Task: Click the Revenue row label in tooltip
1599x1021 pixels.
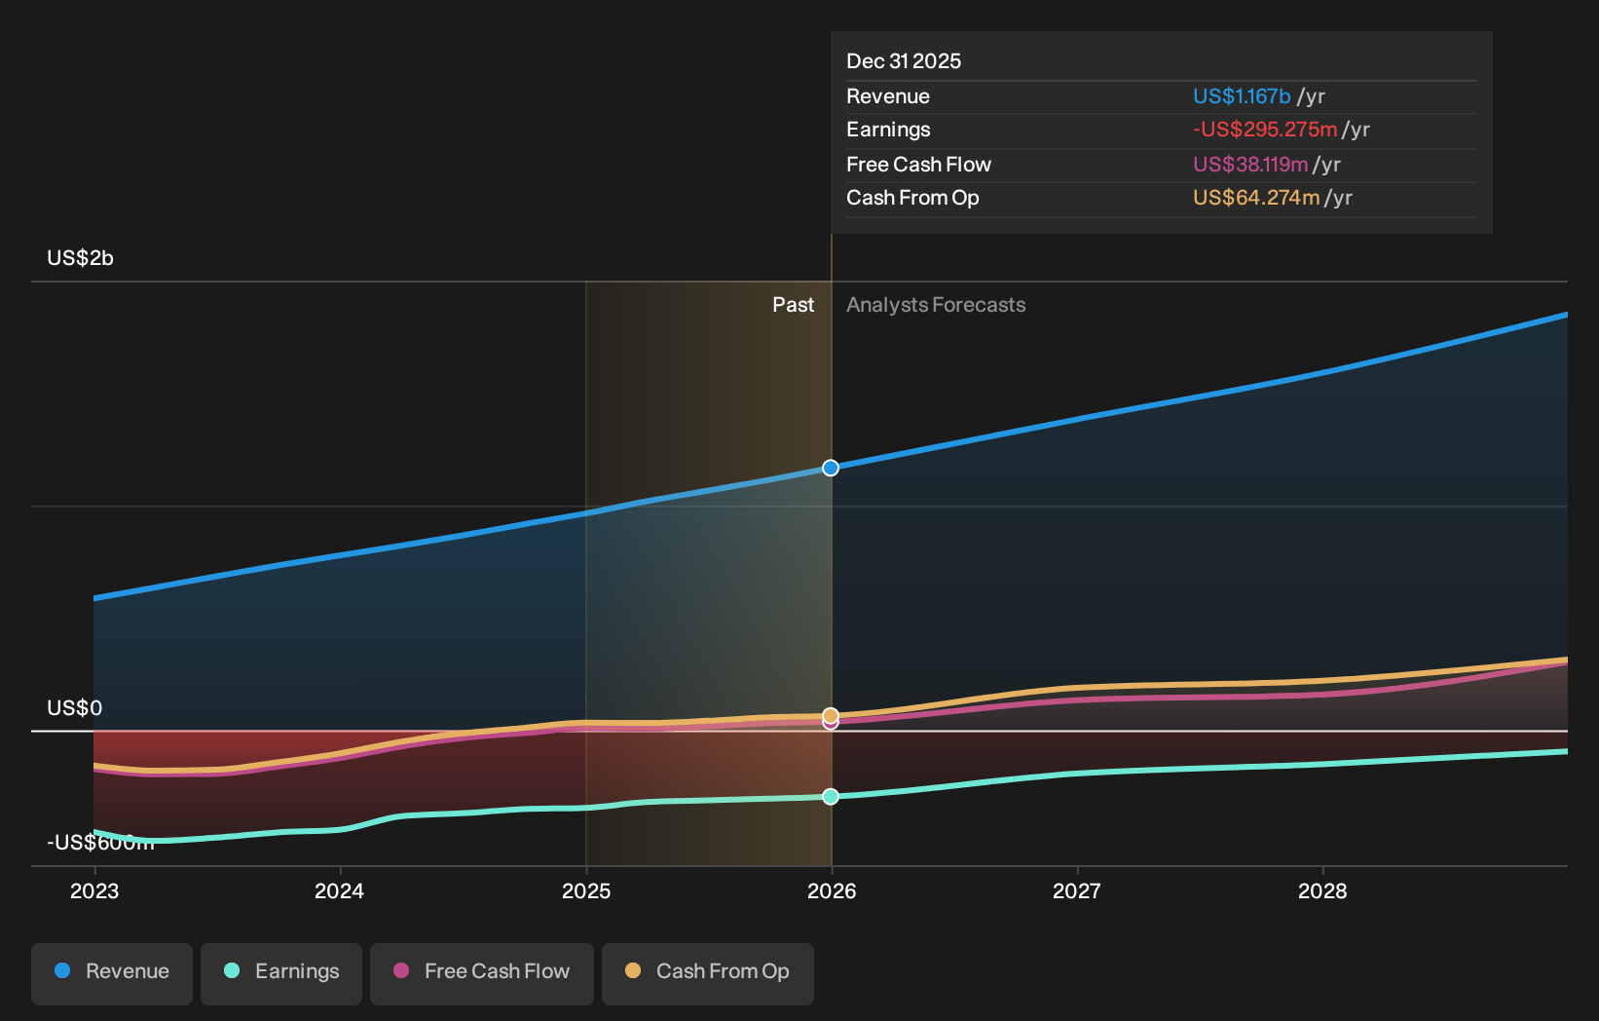Action: click(x=888, y=96)
